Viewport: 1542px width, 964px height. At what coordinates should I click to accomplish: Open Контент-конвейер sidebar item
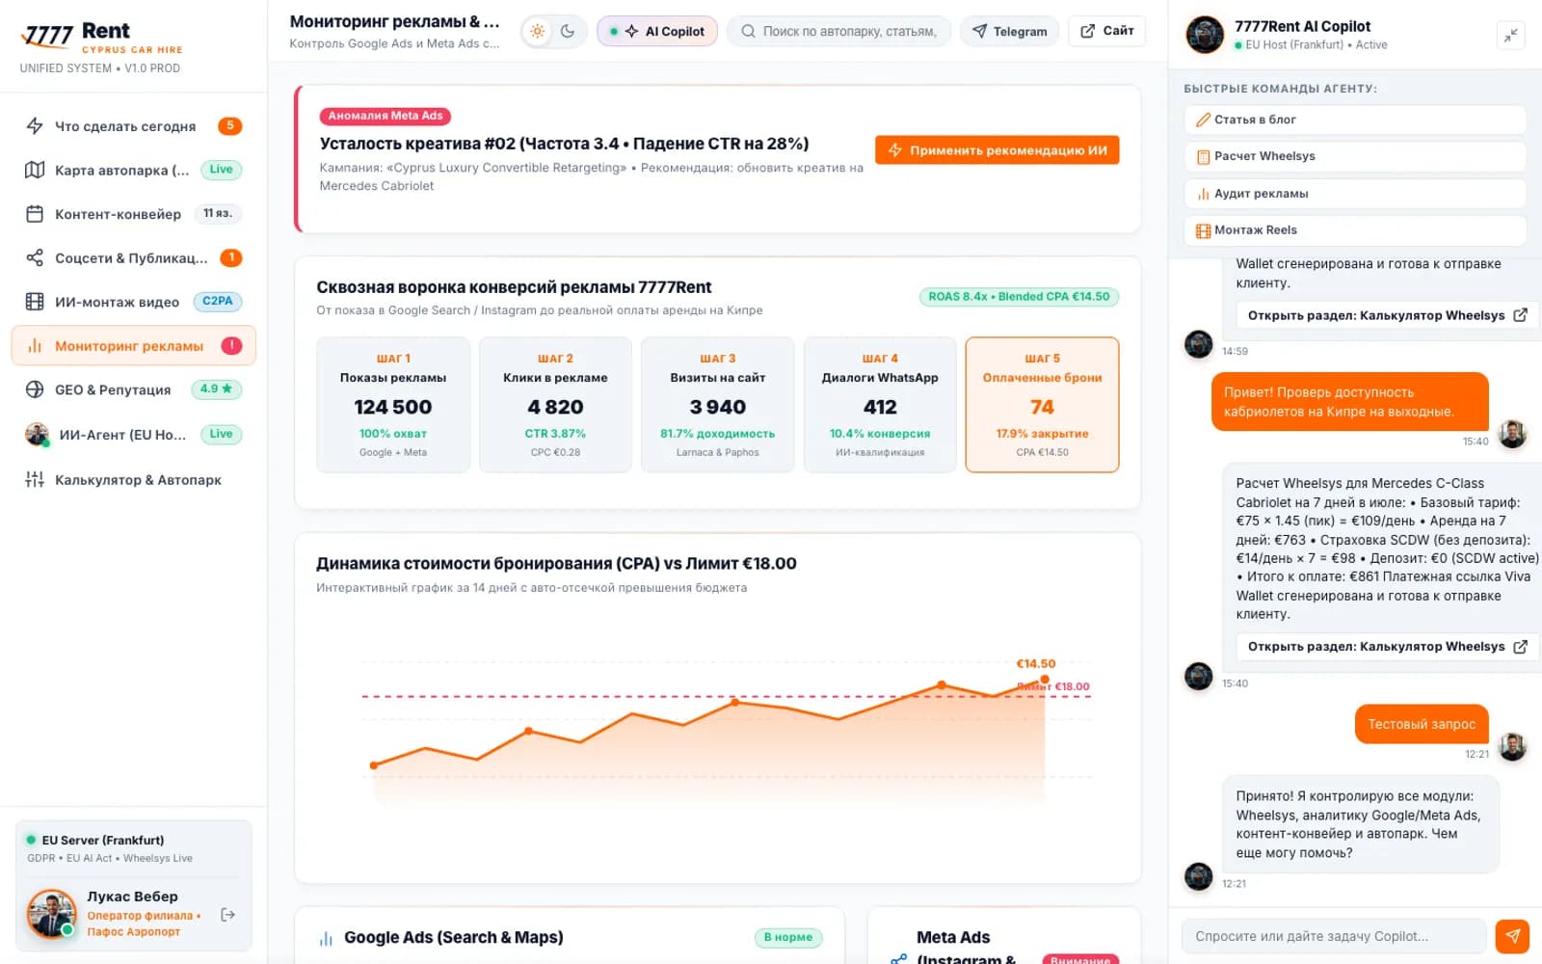tap(133, 214)
